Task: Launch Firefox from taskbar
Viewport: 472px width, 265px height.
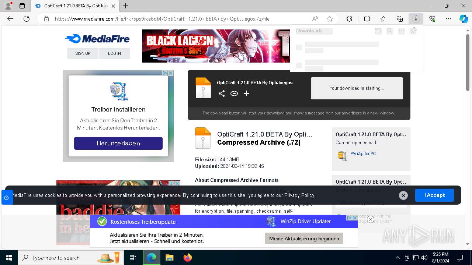Action: tap(188, 258)
